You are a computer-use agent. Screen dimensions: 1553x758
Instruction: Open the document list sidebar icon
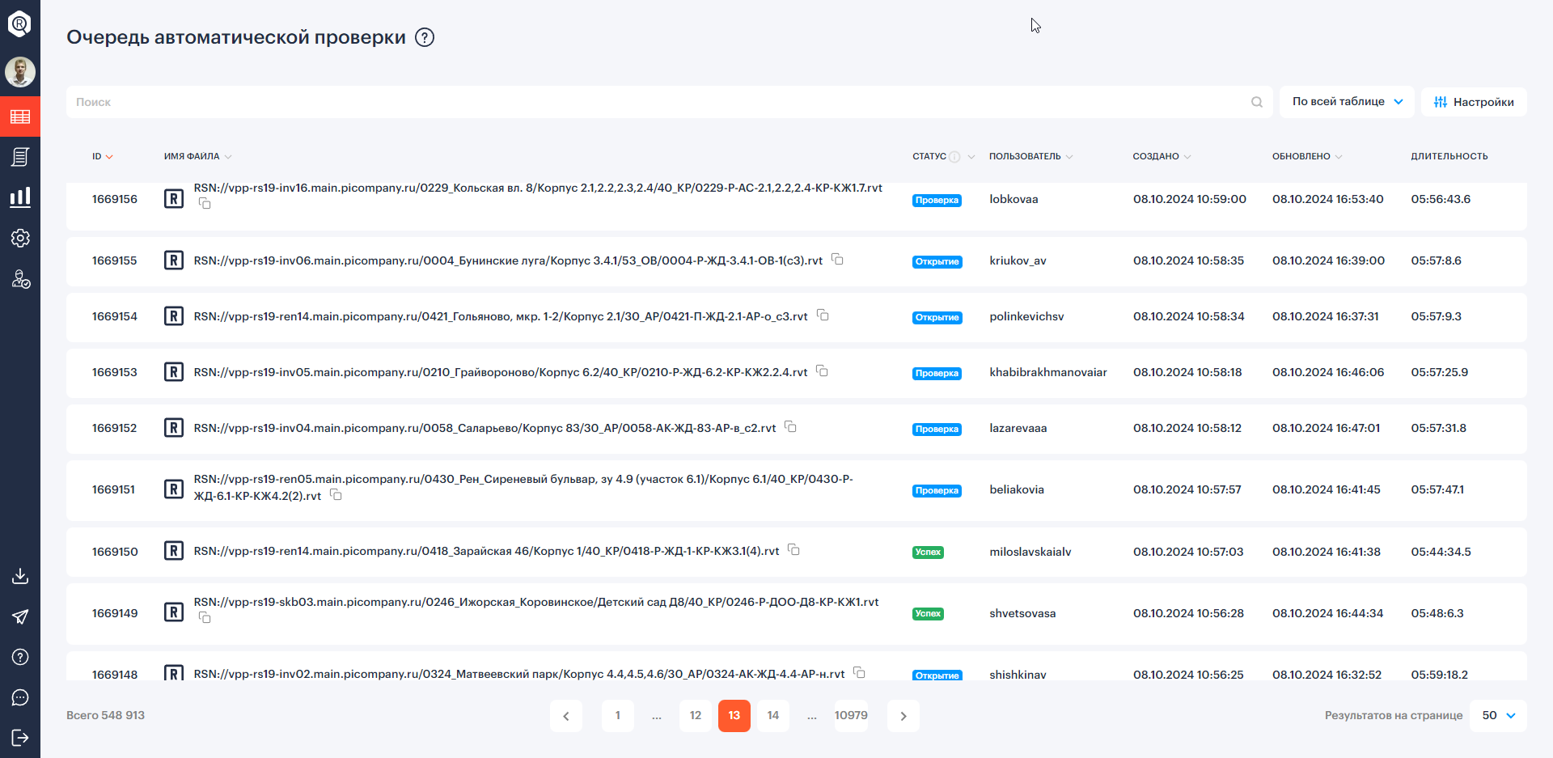pos(20,157)
